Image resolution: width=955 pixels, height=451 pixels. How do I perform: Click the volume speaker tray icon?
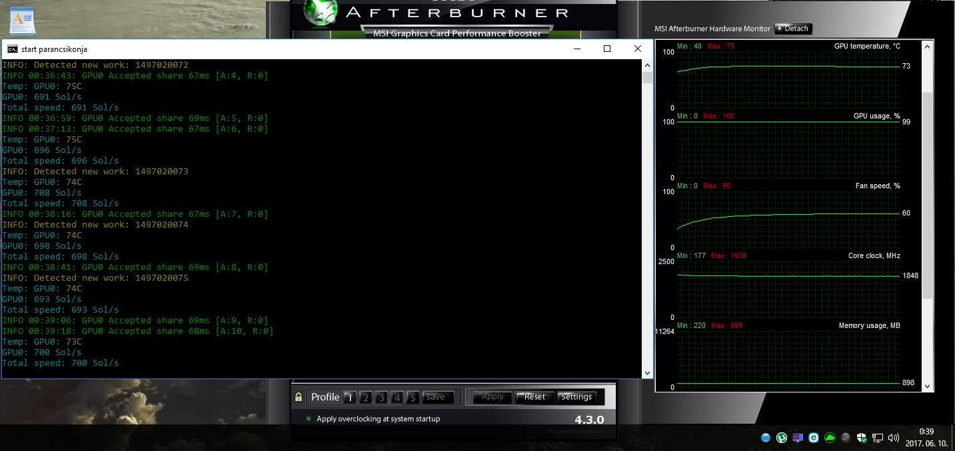pyautogui.click(x=894, y=438)
